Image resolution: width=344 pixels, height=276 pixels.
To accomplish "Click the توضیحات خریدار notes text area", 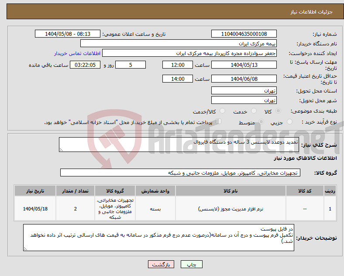I will click(x=158, y=238).
